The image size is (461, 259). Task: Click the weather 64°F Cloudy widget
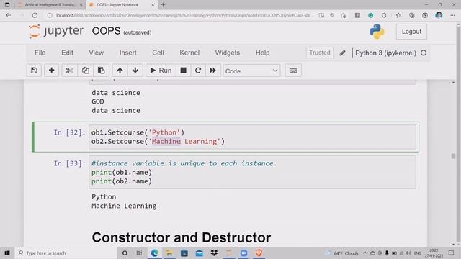tap(342, 253)
